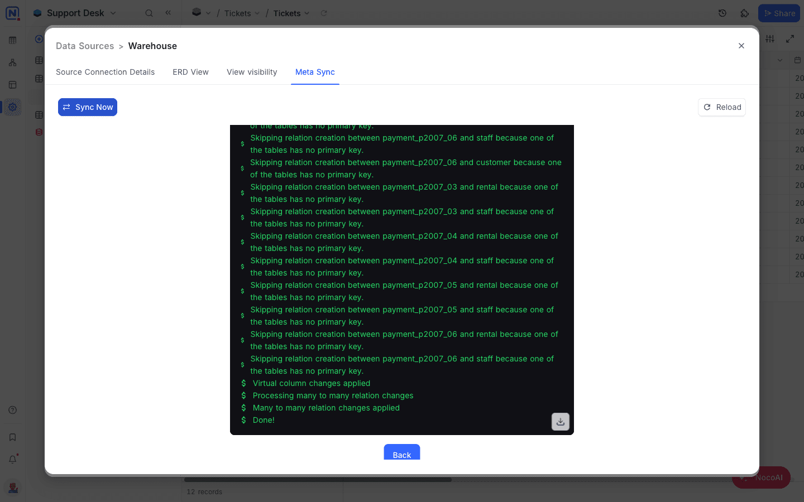Close the Warehouse data source dialog
This screenshot has width=804, height=502.
point(741,46)
